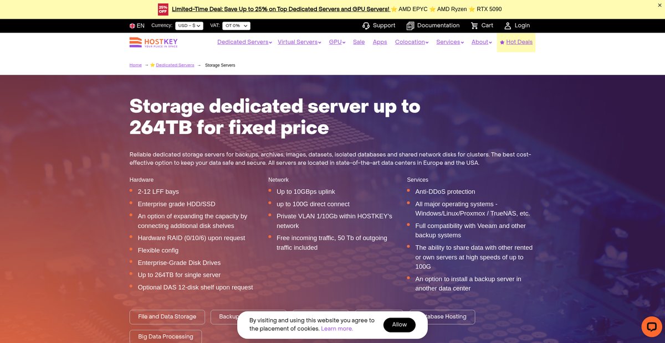Open the Limited-Time Deal banner link
Viewport: 665px width, 343px height.
point(280,9)
